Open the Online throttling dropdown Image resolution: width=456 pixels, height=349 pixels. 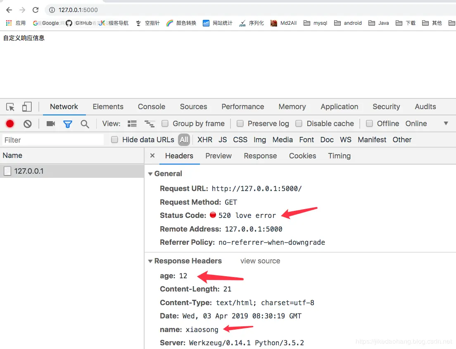coord(427,123)
